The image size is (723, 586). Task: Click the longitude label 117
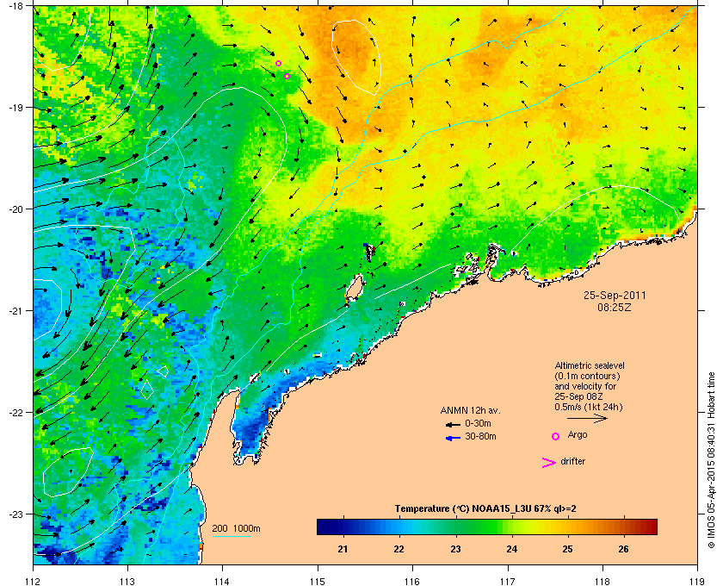[x=508, y=581]
